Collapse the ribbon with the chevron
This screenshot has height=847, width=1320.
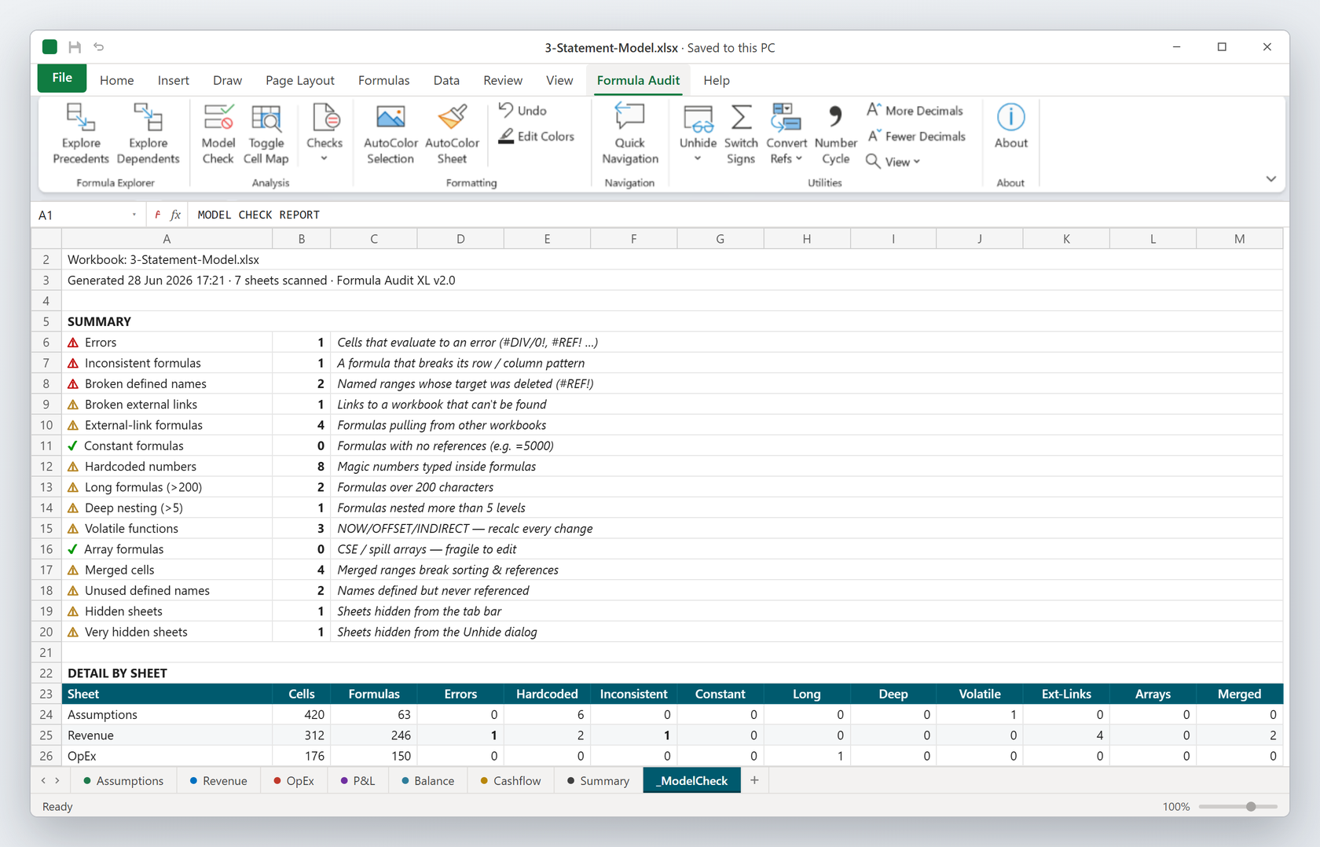point(1270,179)
